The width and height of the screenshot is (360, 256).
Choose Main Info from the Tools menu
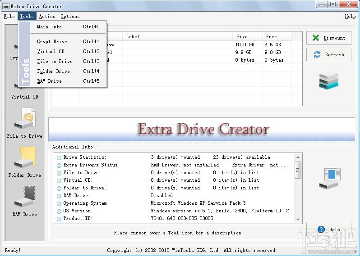pyautogui.click(x=68, y=27)
